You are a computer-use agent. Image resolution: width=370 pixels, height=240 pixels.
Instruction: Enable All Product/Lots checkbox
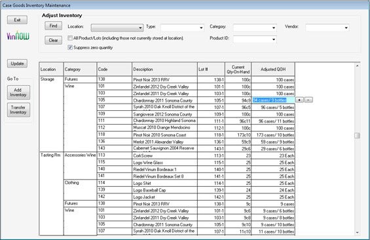[x=70, y=38]
